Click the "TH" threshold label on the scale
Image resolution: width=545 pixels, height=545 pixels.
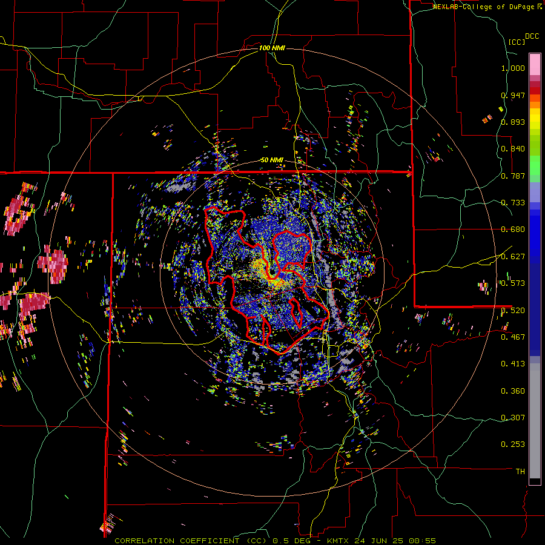(520, 472)
